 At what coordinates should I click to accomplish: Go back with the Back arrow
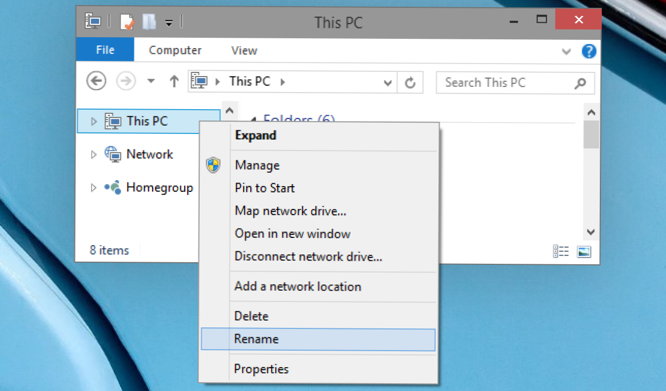tap(96, 82)
